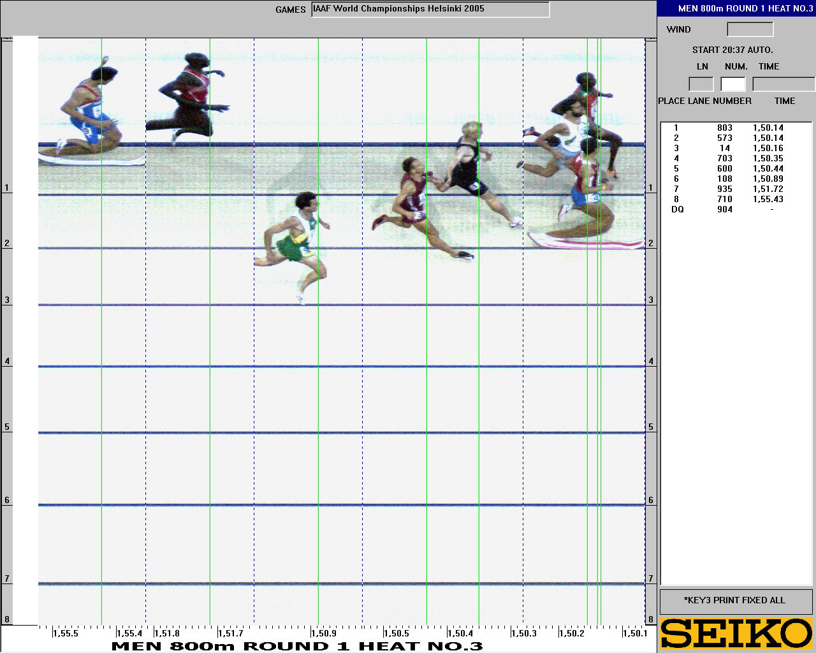Click the WIND value field
Viewport: 816px width, 653px height.
pyautogui.click(x=750, y=29)
